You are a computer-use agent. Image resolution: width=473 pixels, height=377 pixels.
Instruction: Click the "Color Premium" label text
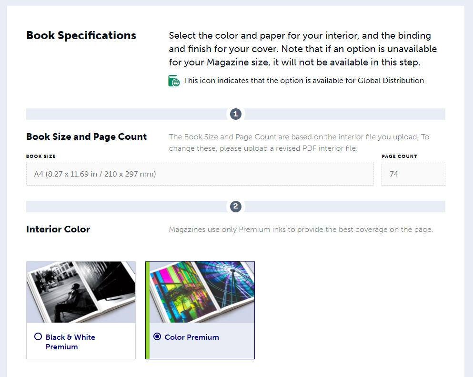(x=191, y=337)
